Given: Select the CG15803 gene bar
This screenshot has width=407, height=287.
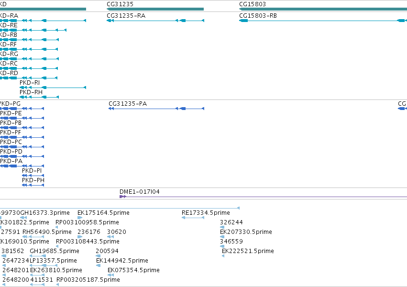Looking at the screenshot, I should [323, 9].
